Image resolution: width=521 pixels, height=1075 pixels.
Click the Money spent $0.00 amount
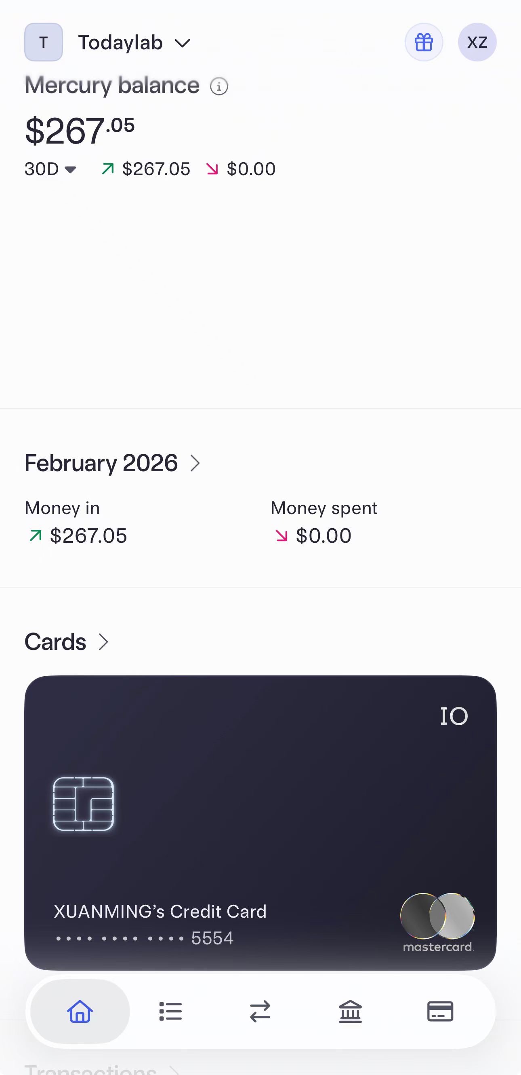click(x=324, y=536)
